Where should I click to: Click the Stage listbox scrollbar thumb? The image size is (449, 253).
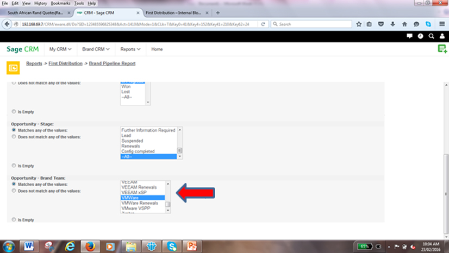(x=180, y=150)
